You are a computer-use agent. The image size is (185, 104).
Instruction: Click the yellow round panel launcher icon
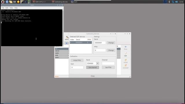(18, 2)
